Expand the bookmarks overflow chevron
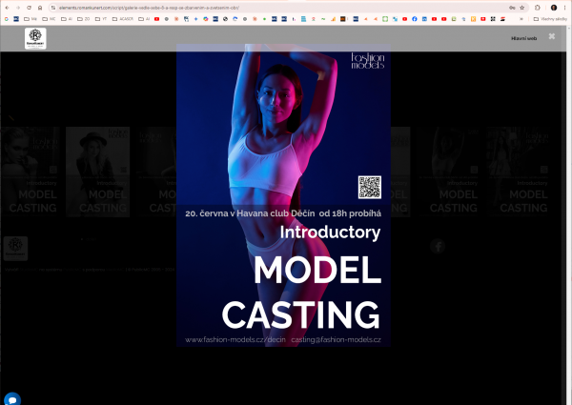 pos(521,19)
